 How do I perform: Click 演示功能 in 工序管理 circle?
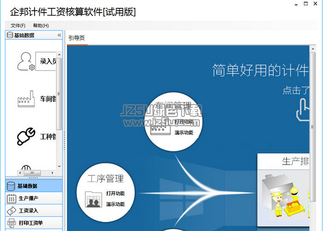point(115,204)
